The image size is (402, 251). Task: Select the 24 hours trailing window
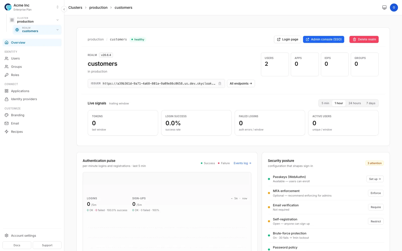355,103
